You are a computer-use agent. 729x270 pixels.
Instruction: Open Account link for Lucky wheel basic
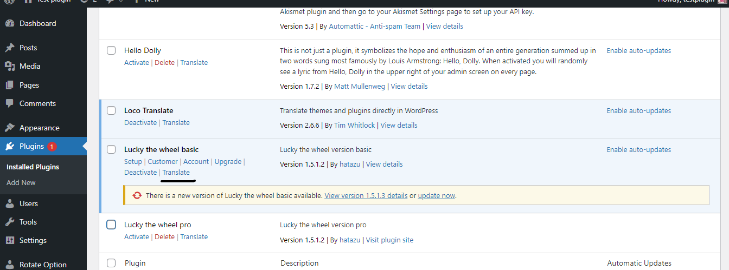196,161
